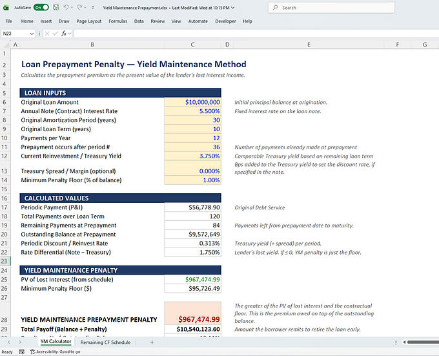Switch to Page Layout tab

pyautogui.click(x=88, y=21)
